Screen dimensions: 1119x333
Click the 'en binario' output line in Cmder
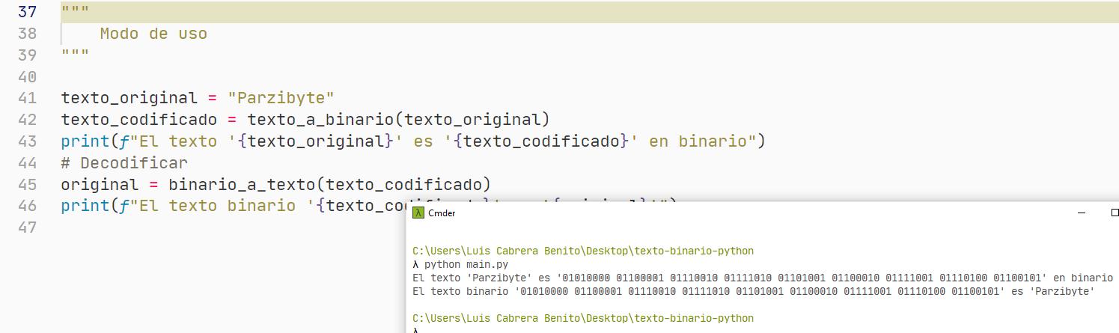click(763, 278)
